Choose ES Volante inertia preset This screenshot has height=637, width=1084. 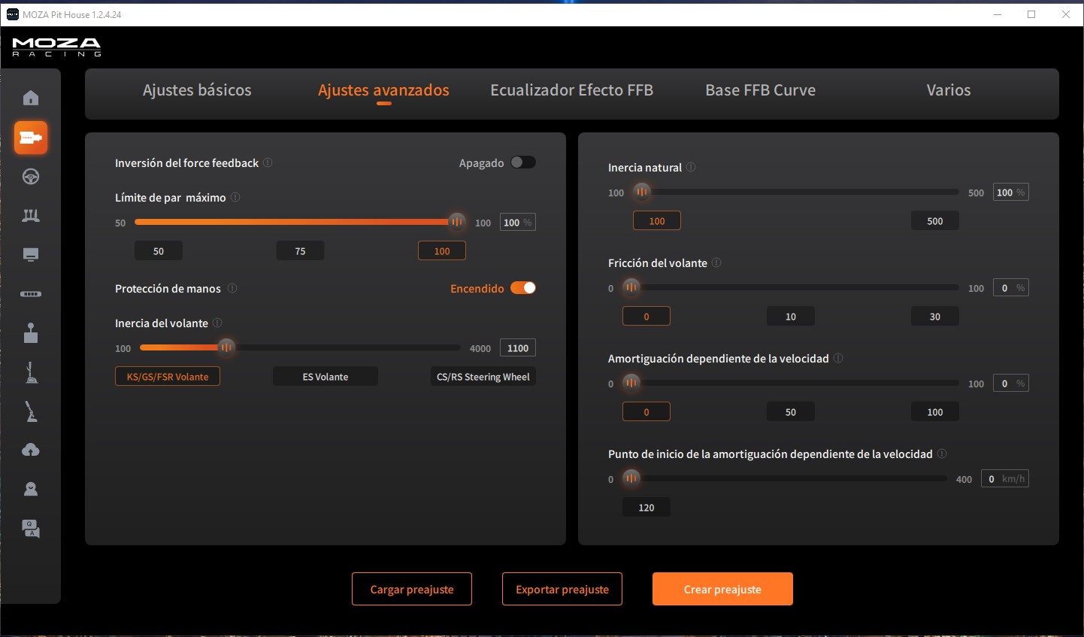coord(326,377)
